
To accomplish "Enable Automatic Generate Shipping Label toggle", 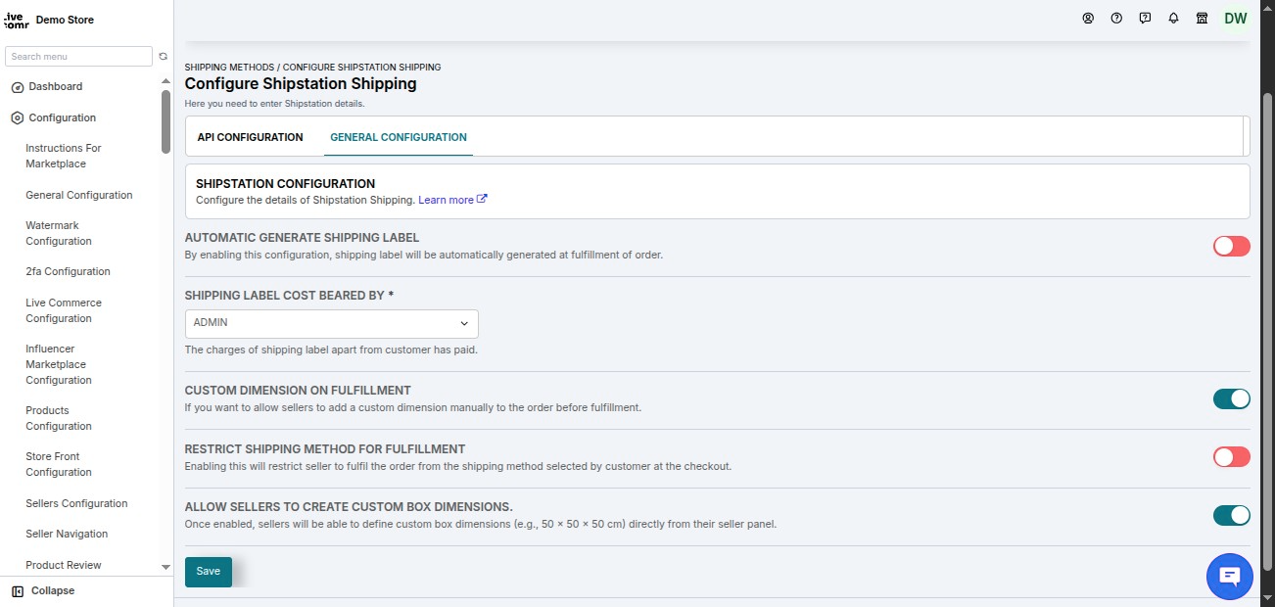I will [1232, 246].
